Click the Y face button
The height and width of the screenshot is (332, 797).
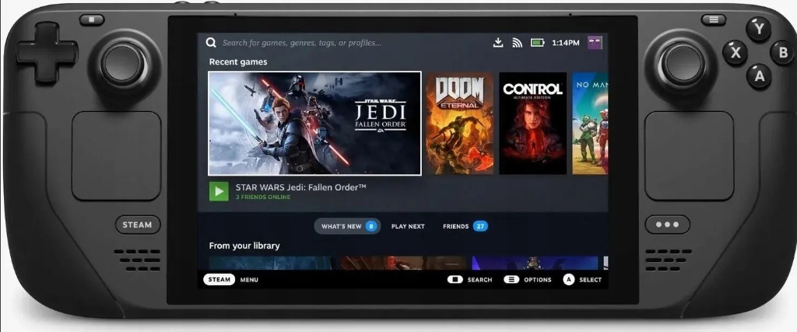758,29
